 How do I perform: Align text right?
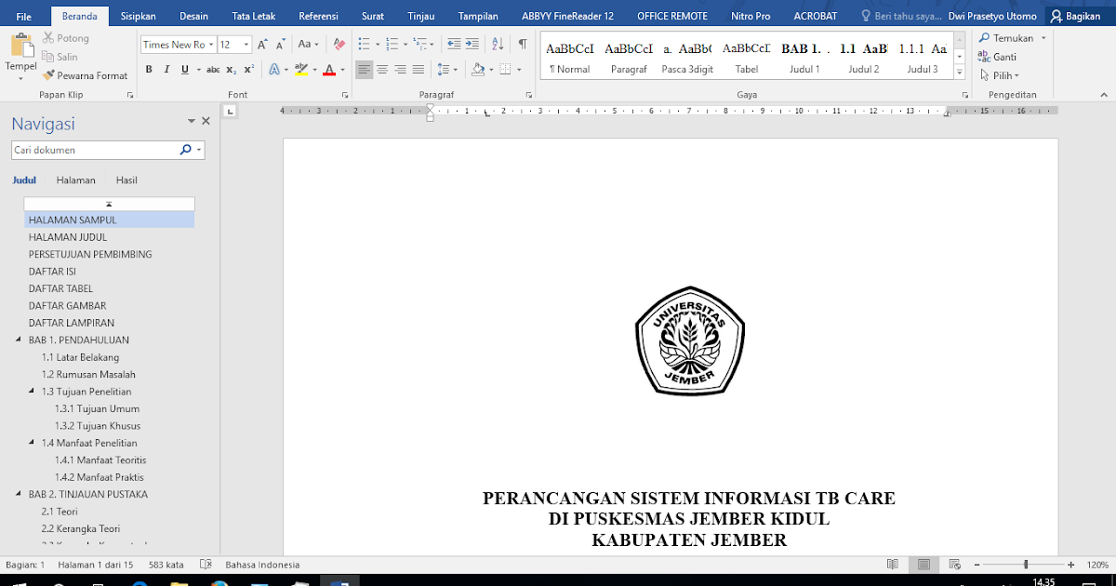[400, 70]
